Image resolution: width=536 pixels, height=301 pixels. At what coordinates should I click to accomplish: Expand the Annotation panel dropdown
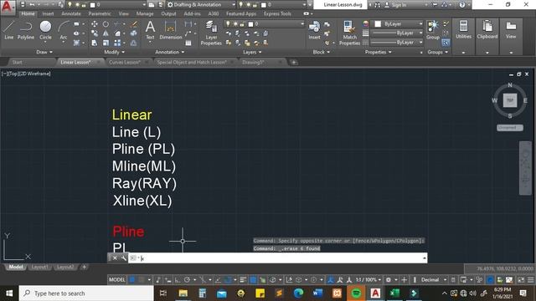(169, 52)
